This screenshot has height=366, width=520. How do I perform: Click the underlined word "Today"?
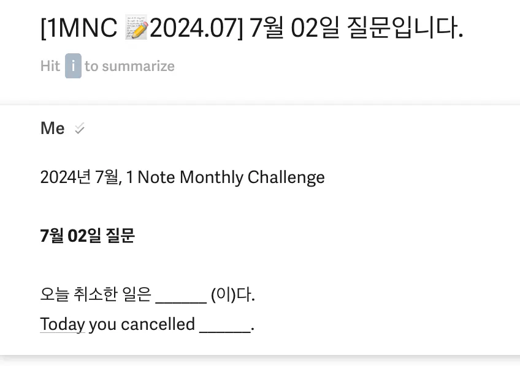click(63, 324)
